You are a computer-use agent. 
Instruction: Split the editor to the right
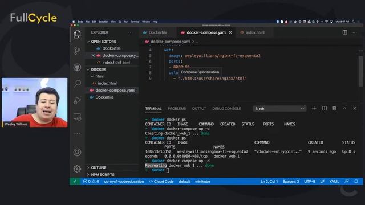pyautogui.click(x=344, y=32)
